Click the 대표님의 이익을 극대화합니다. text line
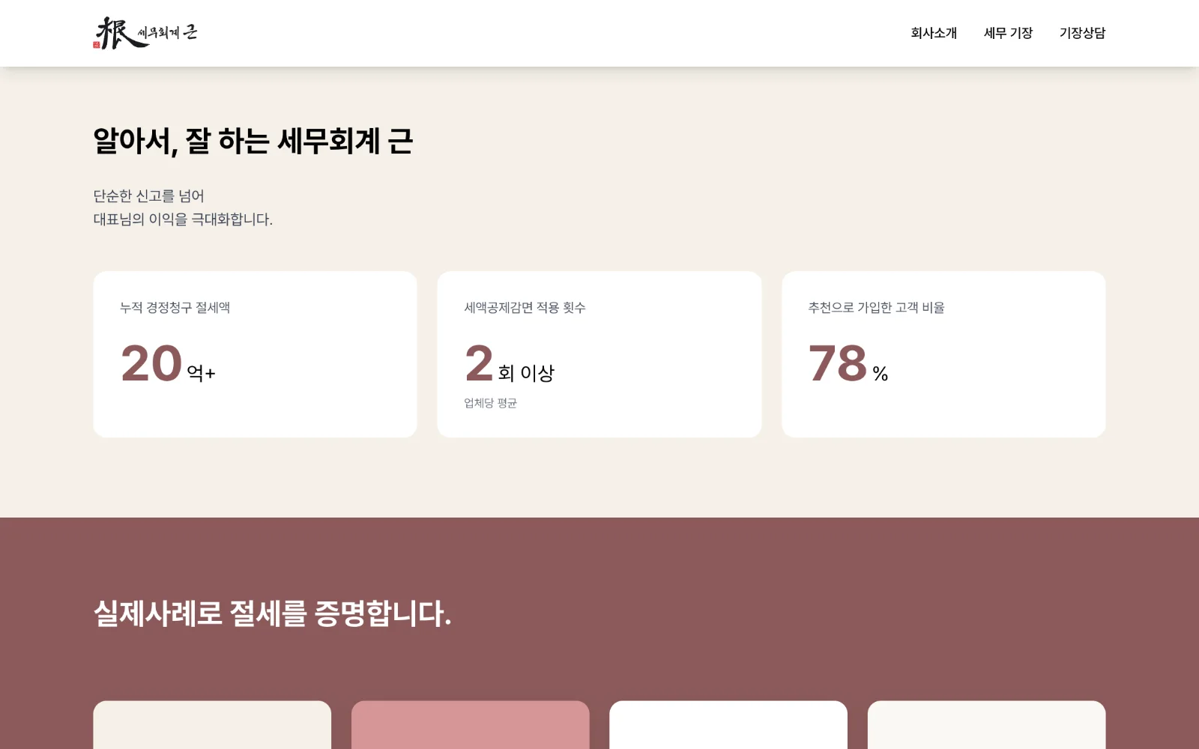Viewport: 1199px width, 749px height. pyautogui.click(x=183, y=219)
